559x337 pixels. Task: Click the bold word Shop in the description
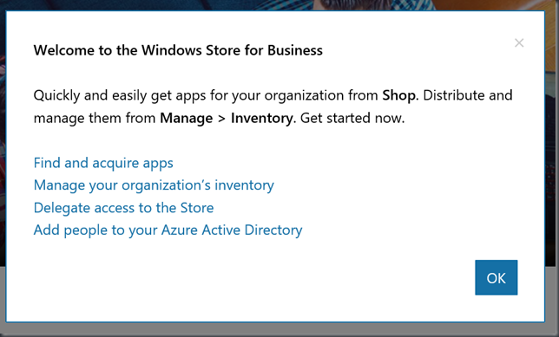pyautogui.click(x=398, y=95)
